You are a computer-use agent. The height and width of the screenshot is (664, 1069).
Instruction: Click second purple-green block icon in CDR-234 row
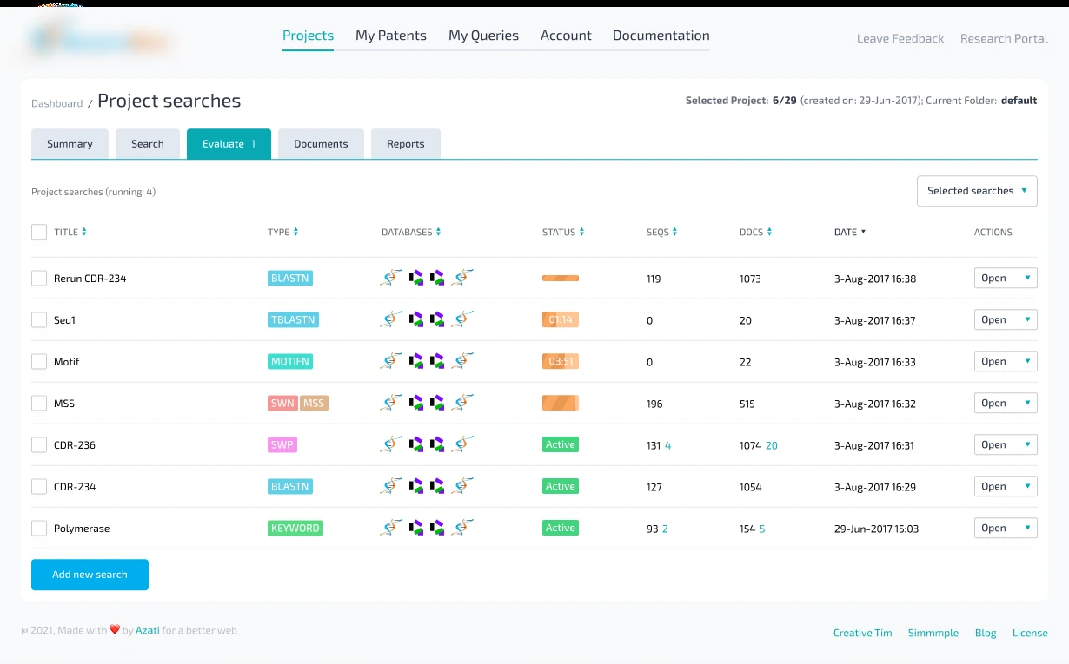[x=437, y=486]
